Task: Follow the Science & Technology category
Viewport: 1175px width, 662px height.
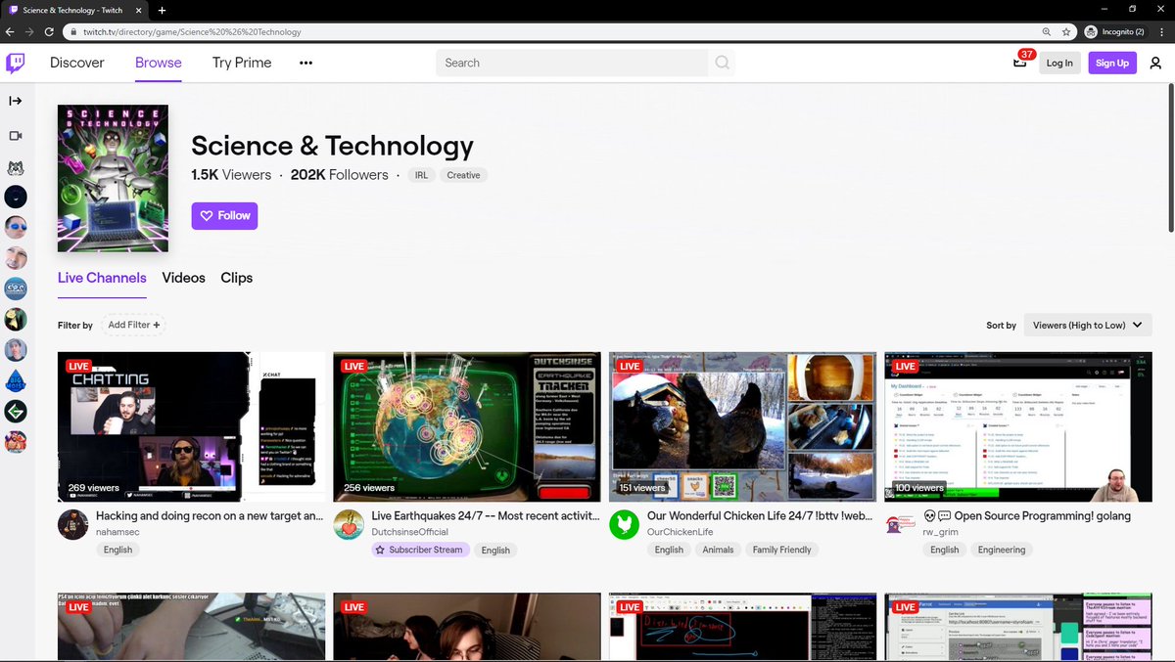Action: click(x=224, y=215)
